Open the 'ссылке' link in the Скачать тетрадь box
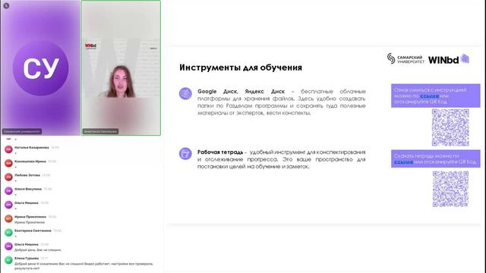The image size is (486, 273). (x=403, y=162)
